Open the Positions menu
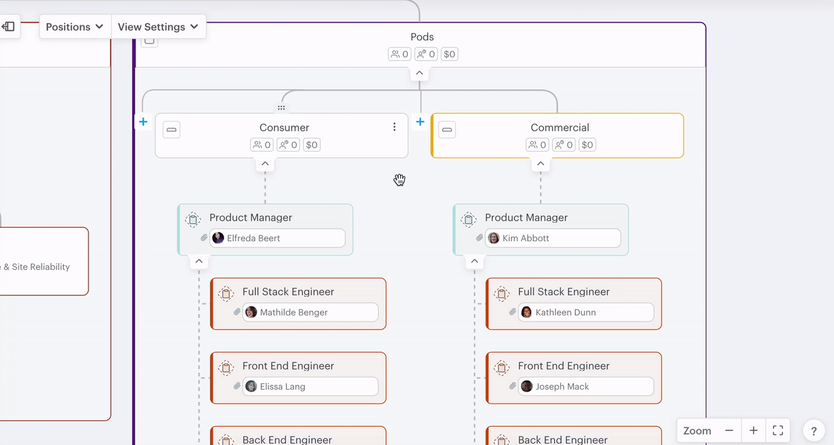 74,27
